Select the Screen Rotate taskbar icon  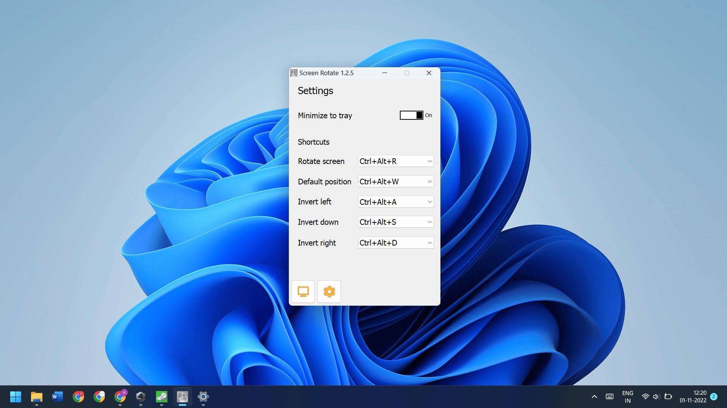tap(183, 397)
